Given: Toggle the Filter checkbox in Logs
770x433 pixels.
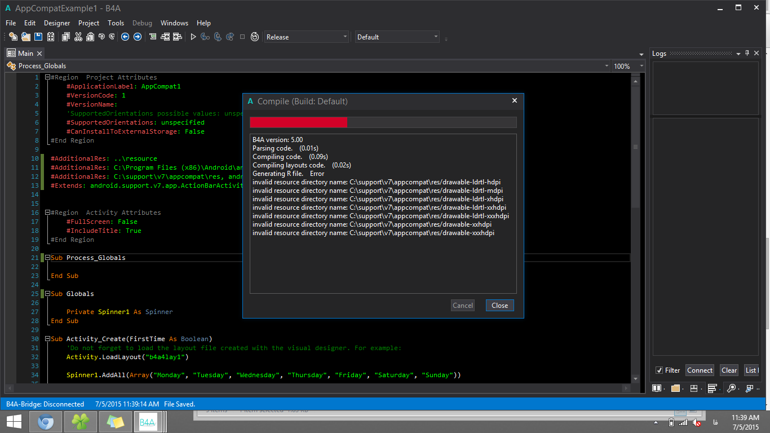Looking at the screenshot, I should coord(659,370).
